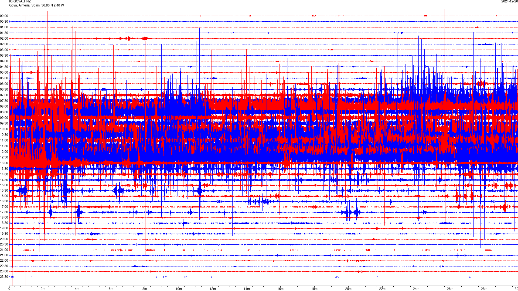Click the 16:30 time label
Image resolution: width=518 pixels, height=291 pixels.
click(x=4, y=201)
